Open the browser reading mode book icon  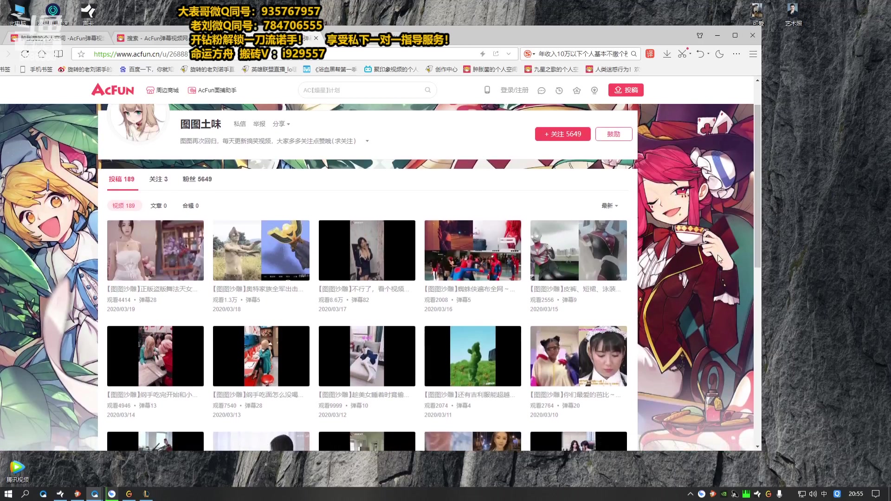pos(58,54)
